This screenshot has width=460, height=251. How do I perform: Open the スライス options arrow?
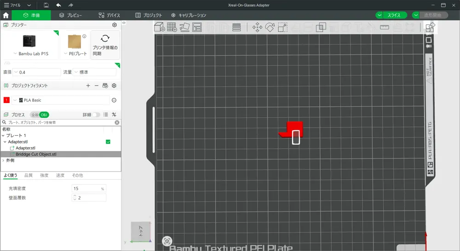(x=379, y=15)
